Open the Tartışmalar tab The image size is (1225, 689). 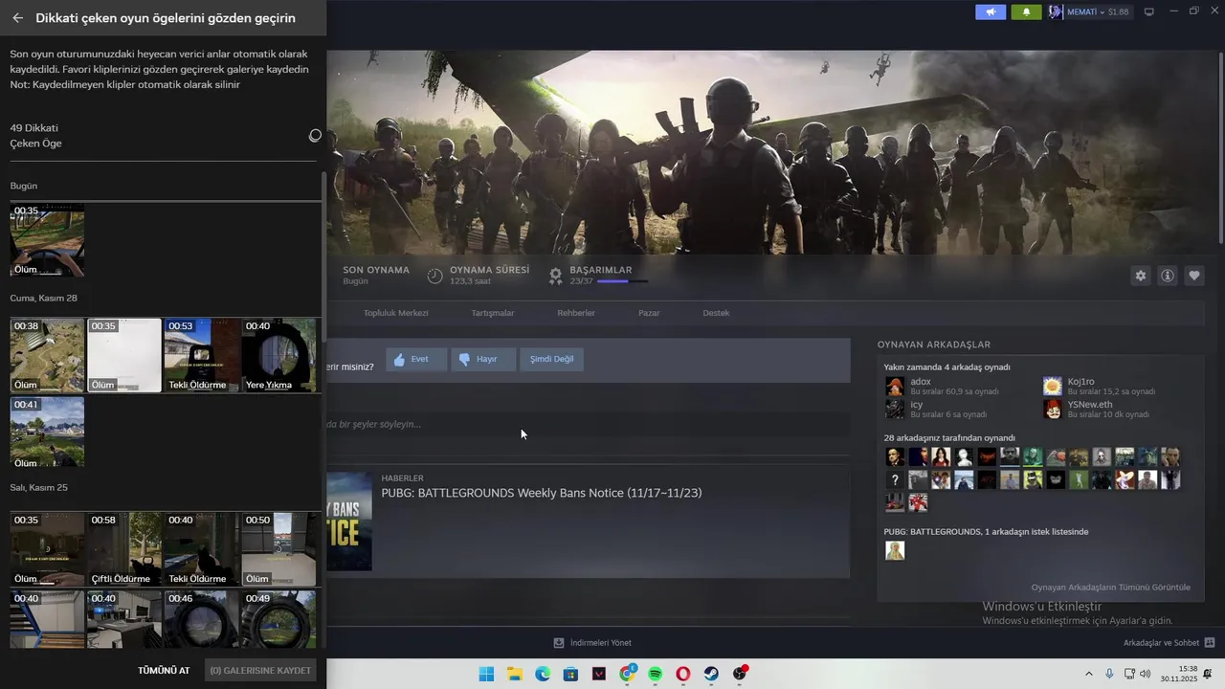tap(493, 313)
